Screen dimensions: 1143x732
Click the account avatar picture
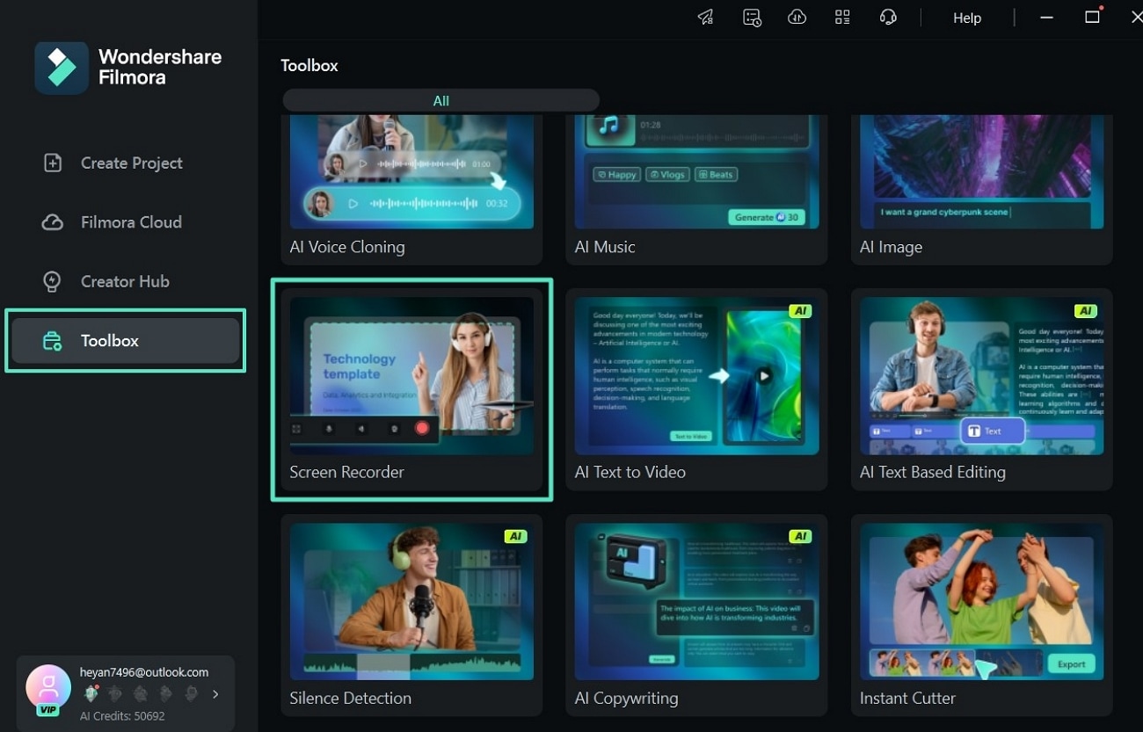[x=48, y=686]
